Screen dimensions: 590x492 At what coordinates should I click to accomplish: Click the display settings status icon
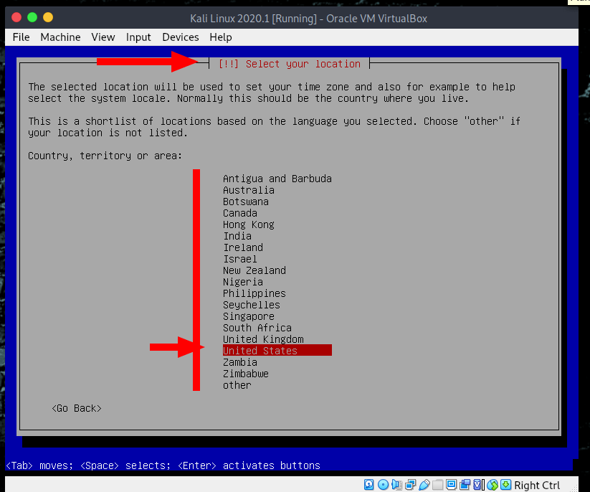451,485
